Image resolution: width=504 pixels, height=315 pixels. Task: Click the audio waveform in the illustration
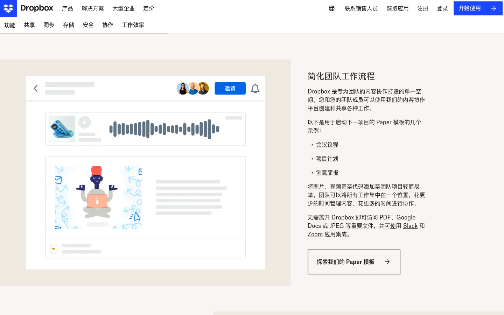(164, 129)
